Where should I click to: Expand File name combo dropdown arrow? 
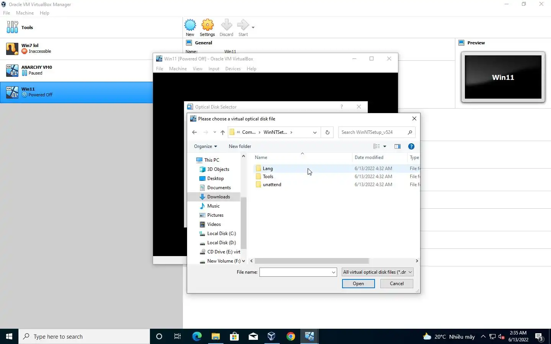point(334,272)
